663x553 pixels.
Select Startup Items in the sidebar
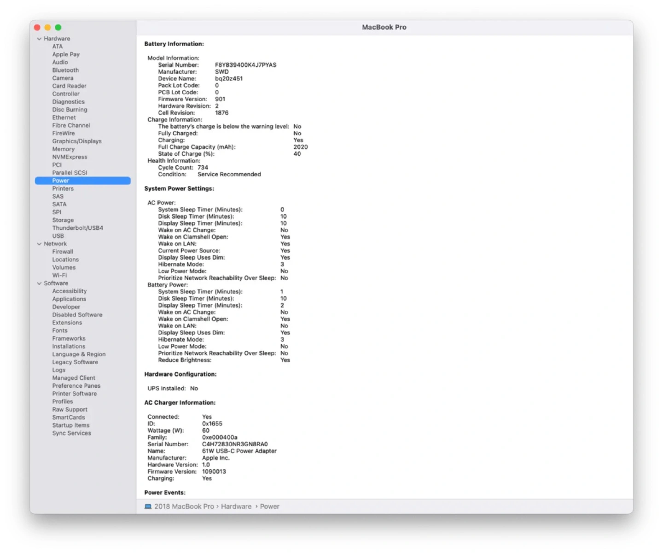coord(71,425)
